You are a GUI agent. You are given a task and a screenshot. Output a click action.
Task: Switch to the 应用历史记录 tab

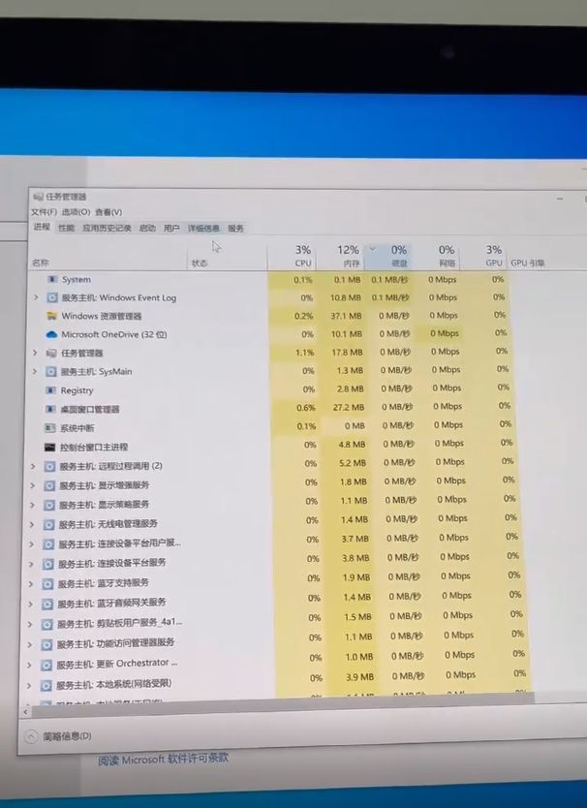pos(107,228)
